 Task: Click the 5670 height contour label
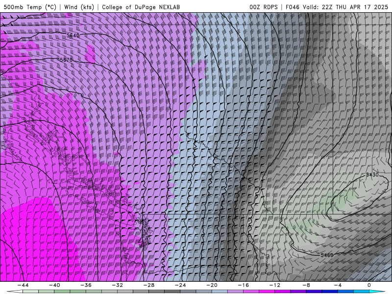[x=66, y=60]
